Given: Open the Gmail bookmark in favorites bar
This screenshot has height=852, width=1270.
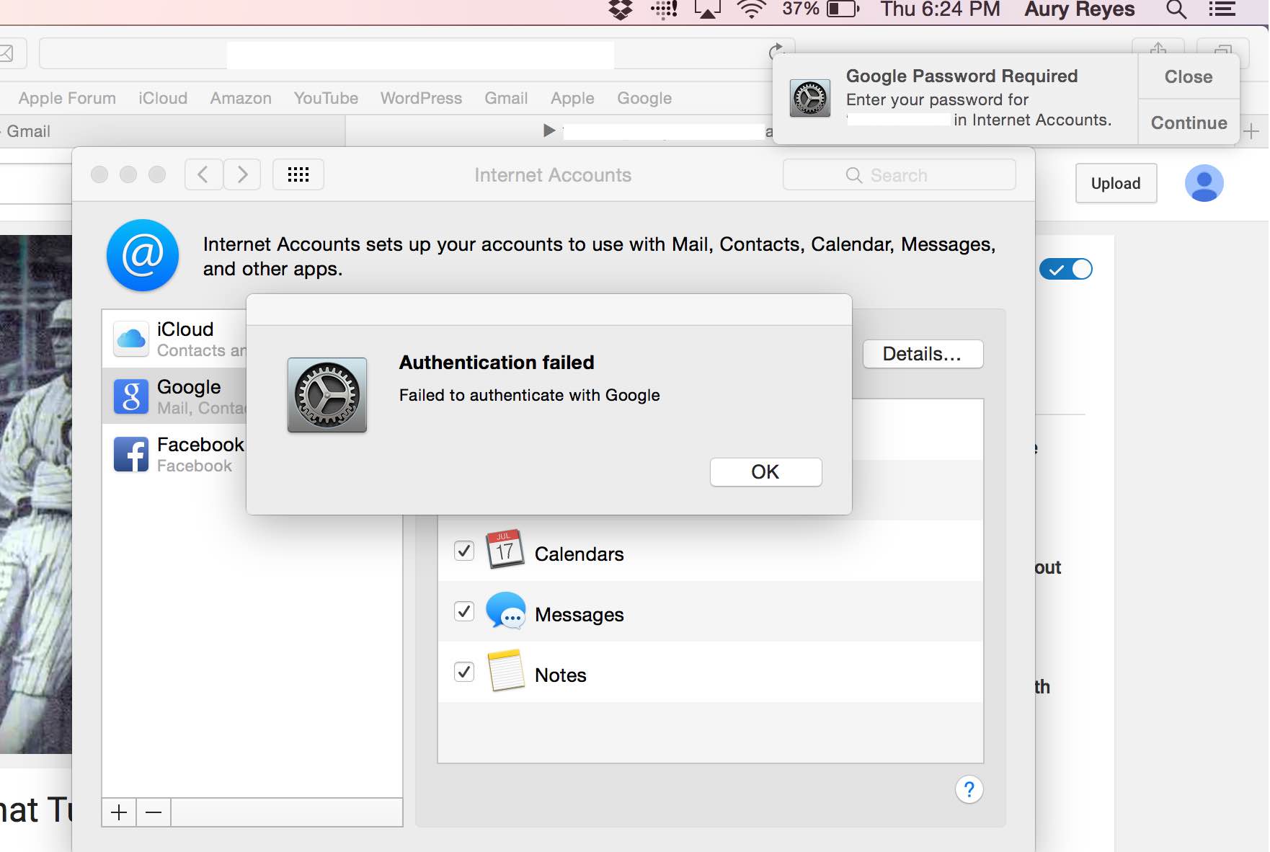Looking at the screenshot, I should click(x=506, y=98).
